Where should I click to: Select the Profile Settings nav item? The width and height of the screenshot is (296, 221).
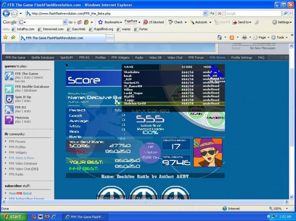(242, 57)
